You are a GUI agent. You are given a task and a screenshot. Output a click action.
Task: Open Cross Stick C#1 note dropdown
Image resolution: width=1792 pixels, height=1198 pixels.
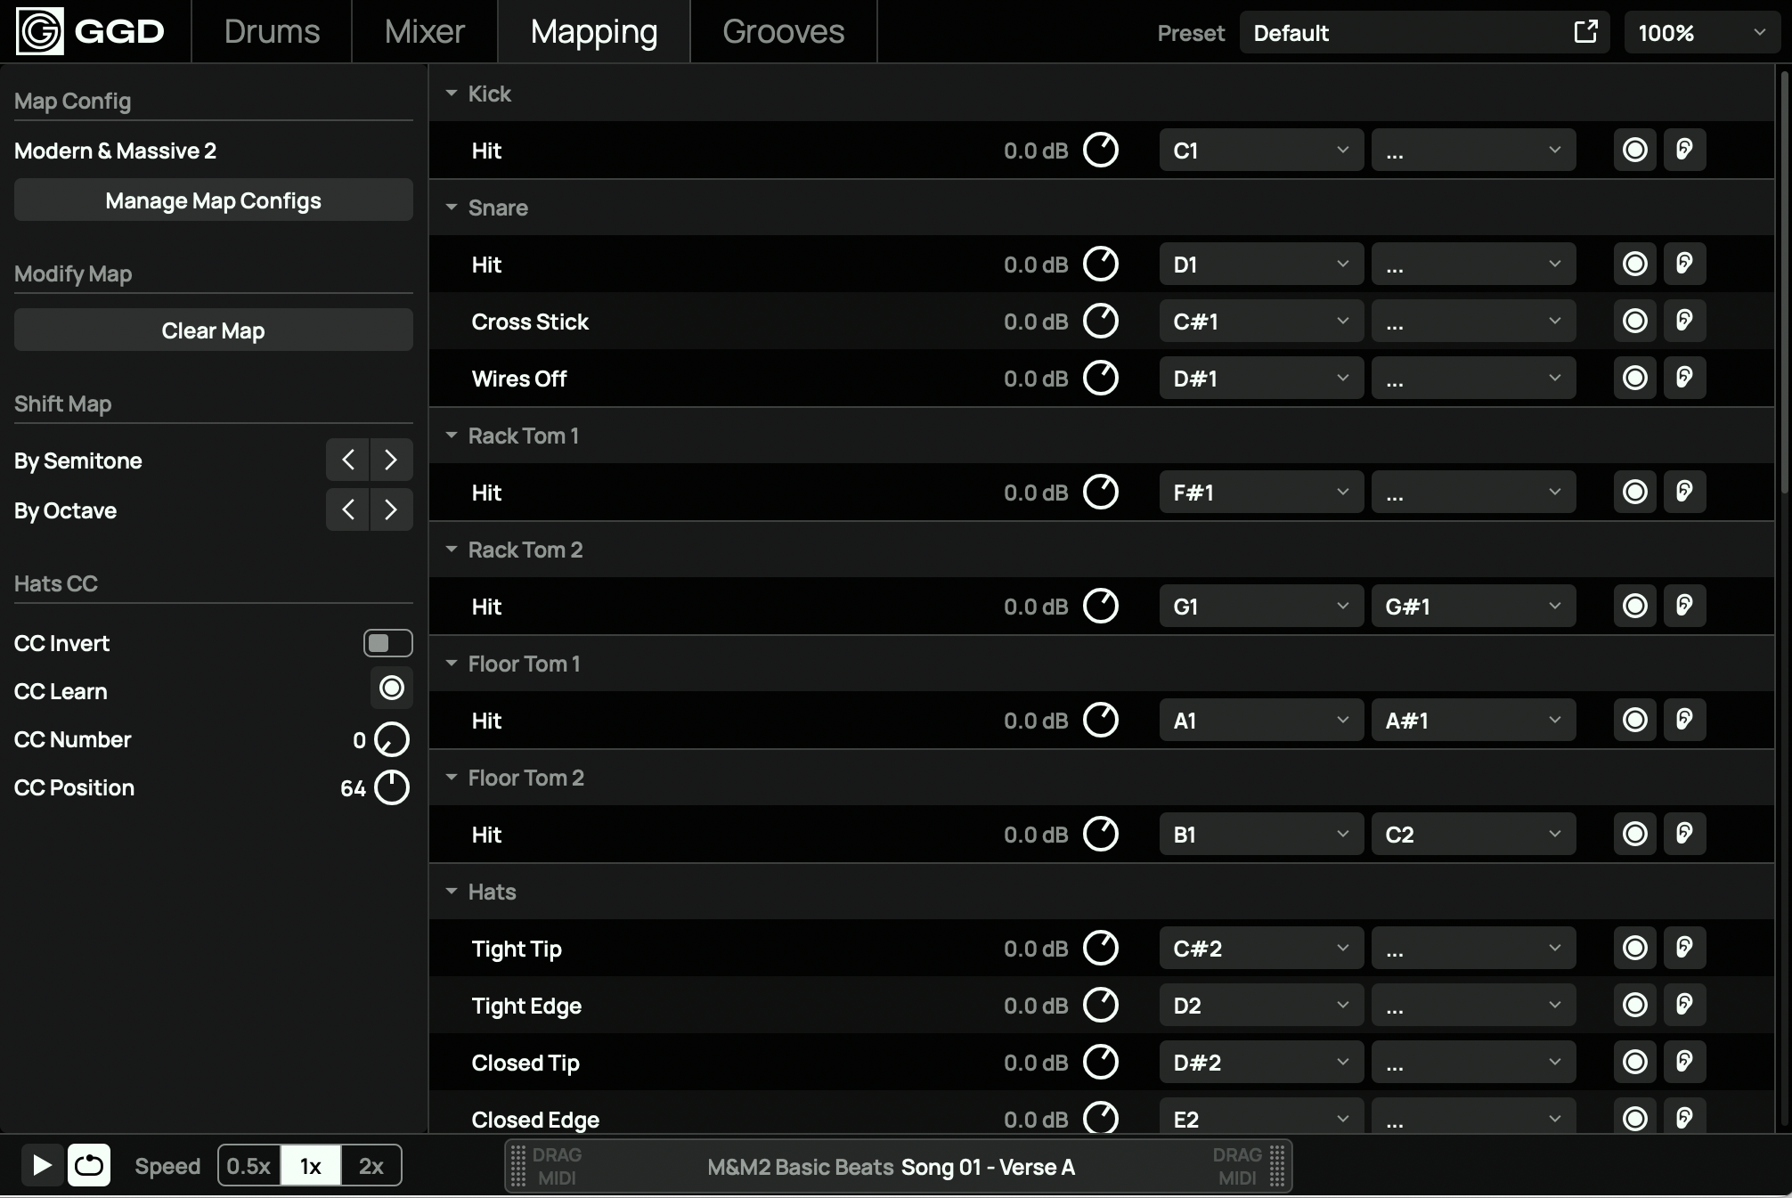pyautogui.click(x=1261, y=321)
